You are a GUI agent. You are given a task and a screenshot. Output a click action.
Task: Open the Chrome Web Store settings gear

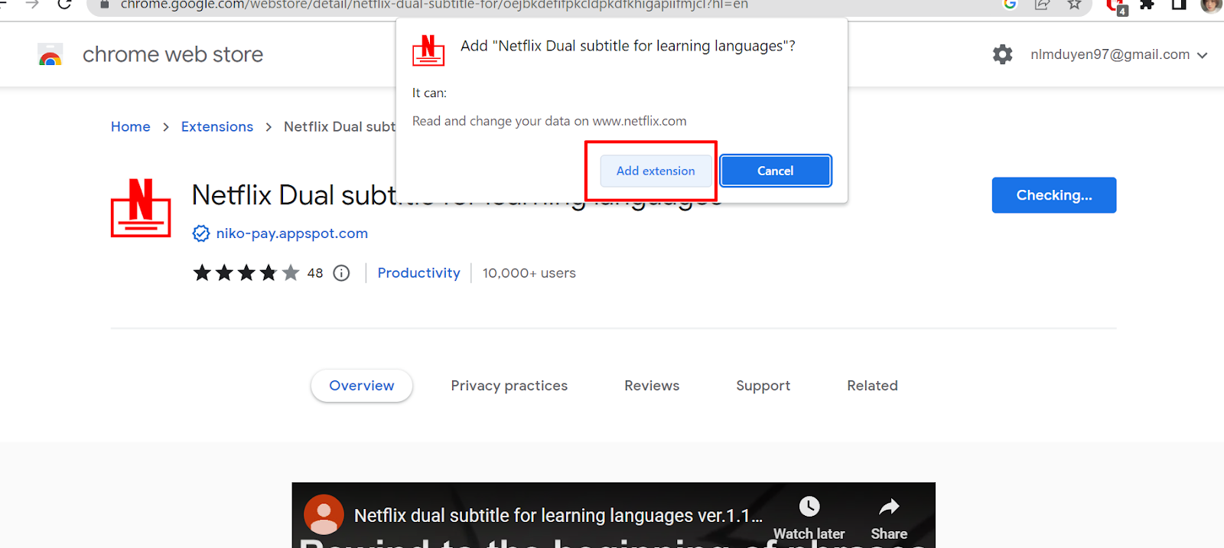click(1002, 54)
